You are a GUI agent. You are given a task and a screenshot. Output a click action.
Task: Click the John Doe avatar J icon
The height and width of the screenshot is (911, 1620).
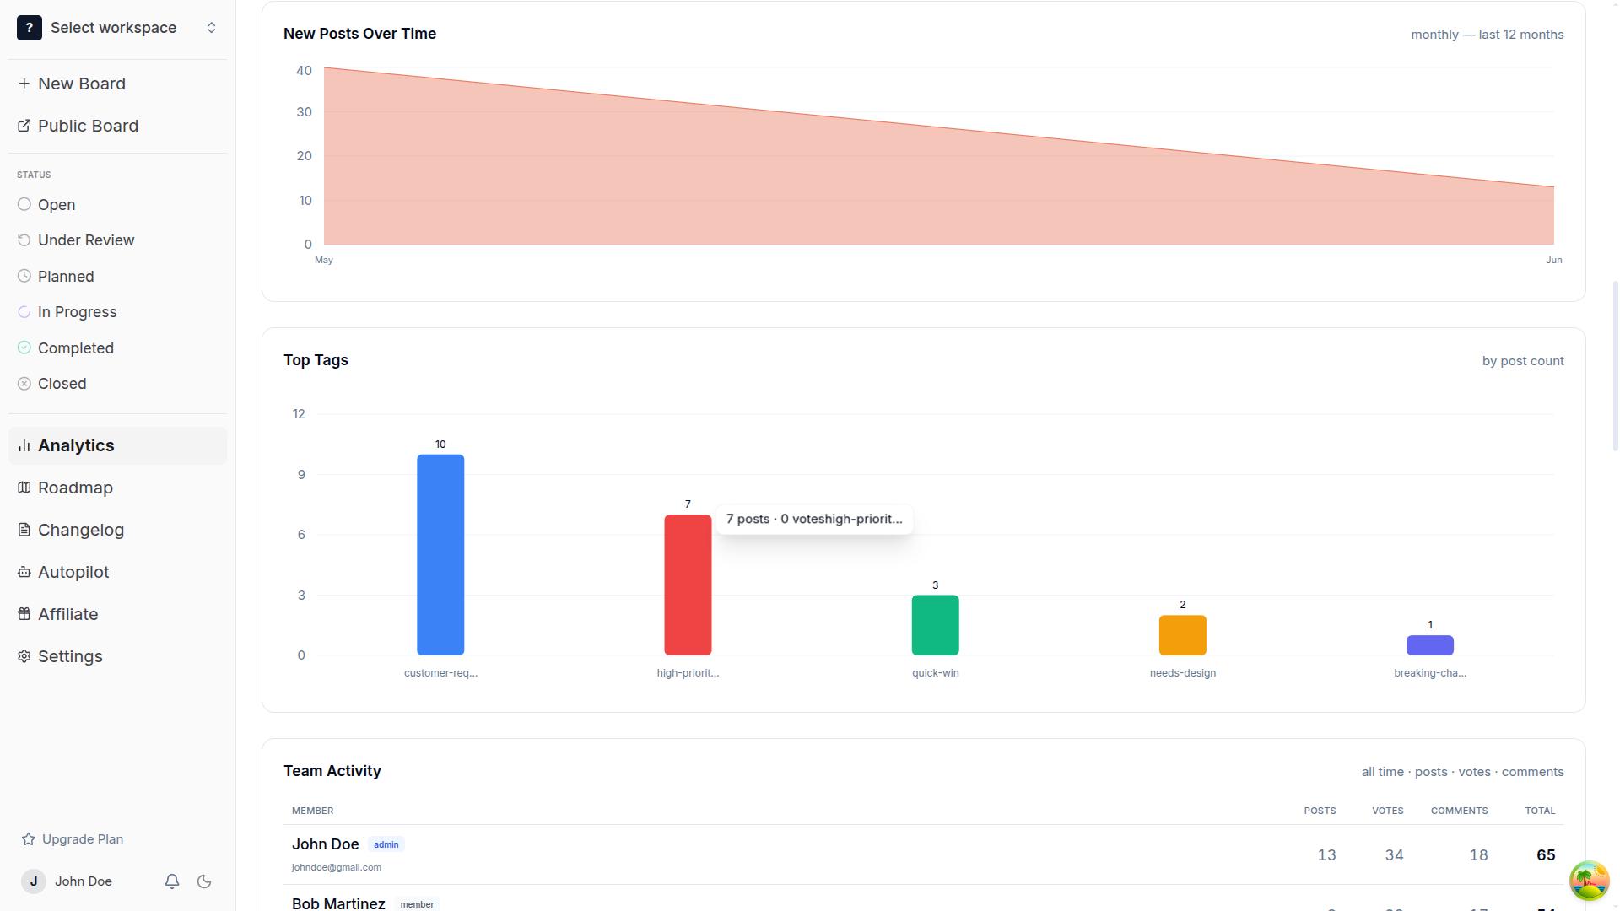coord(34,881)
